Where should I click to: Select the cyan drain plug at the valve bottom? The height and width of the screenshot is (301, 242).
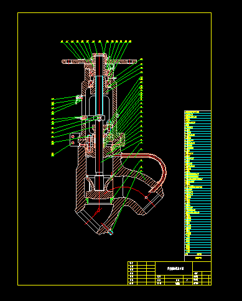[111, 233]
